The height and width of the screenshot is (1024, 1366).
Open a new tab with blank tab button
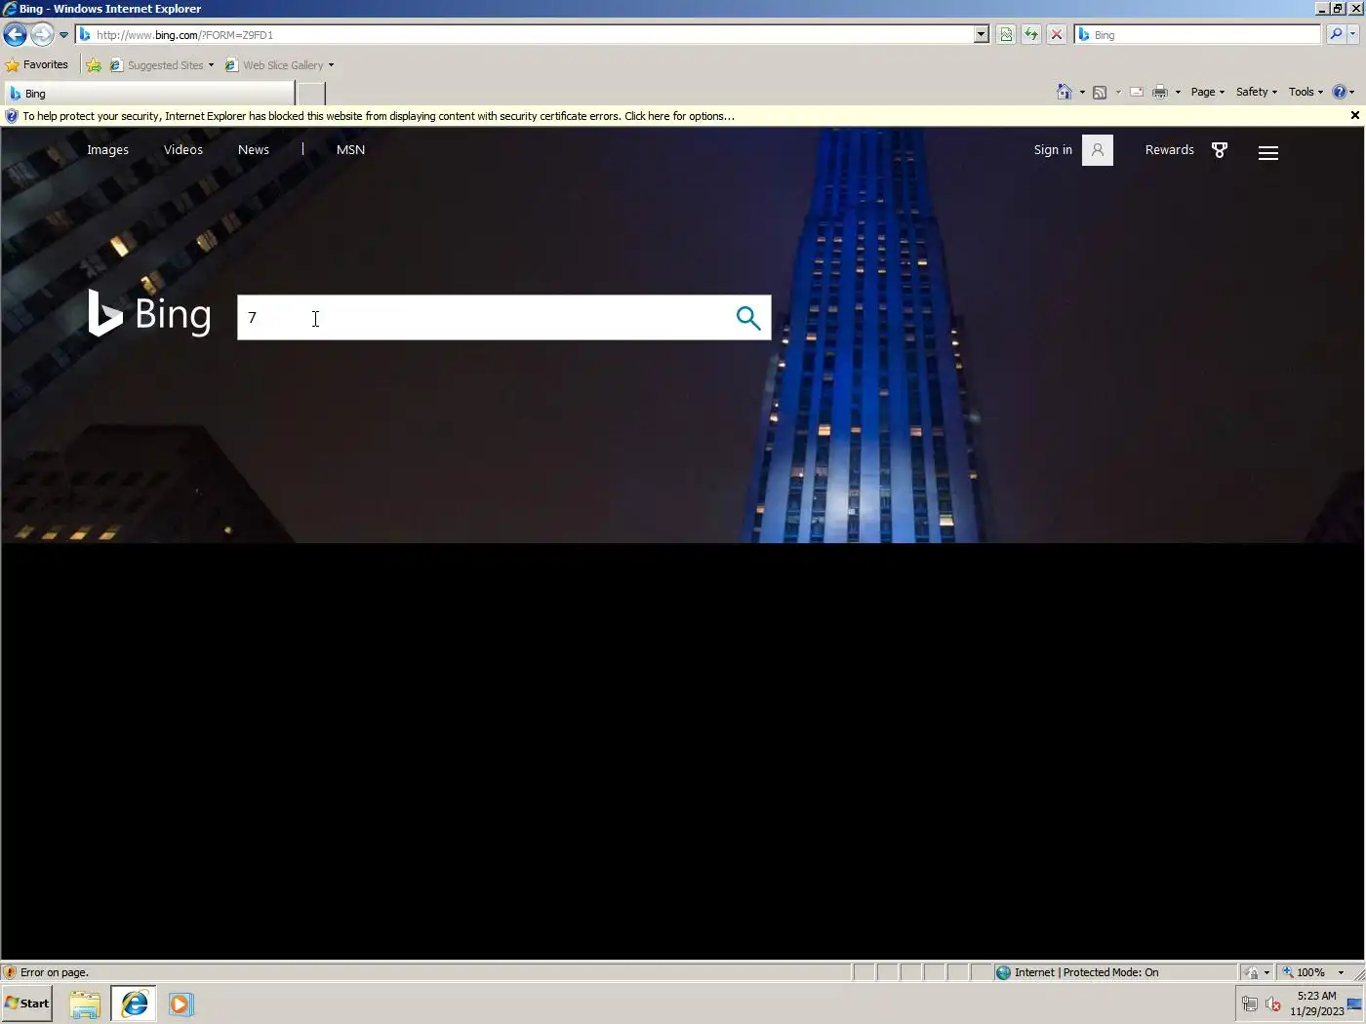pyautogui.click(x=310, y=94)
